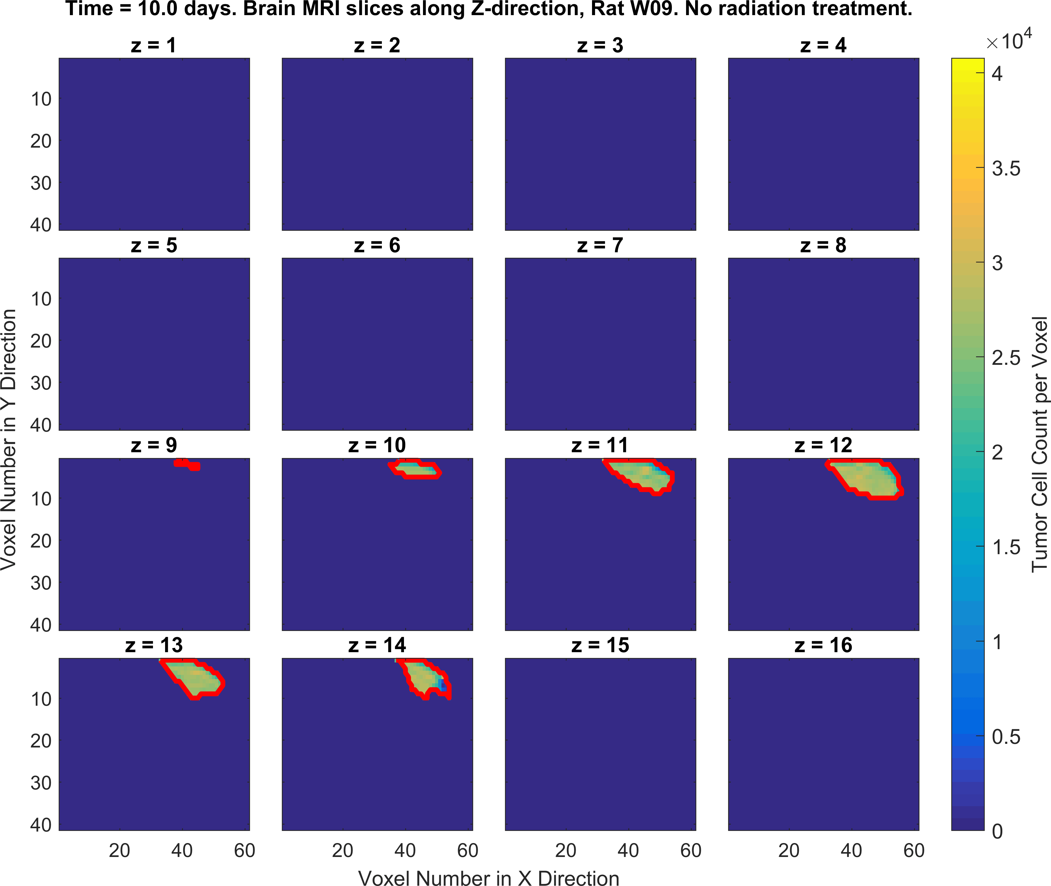Click the Voxel Number in Y Direction label
Screen dimensions: 1051x886
pyautogui.click(x=9, y=440)
